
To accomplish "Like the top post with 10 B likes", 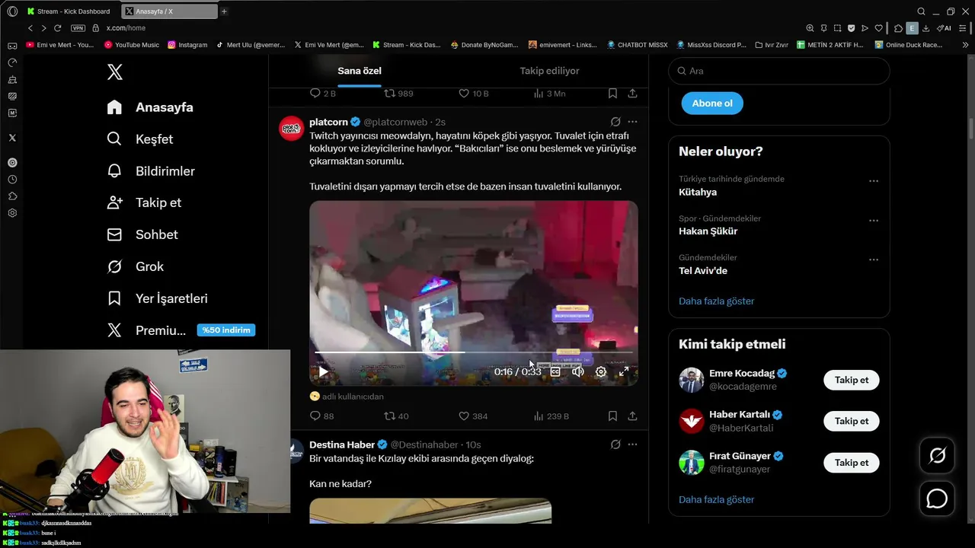I will click(x=473, y=94).
